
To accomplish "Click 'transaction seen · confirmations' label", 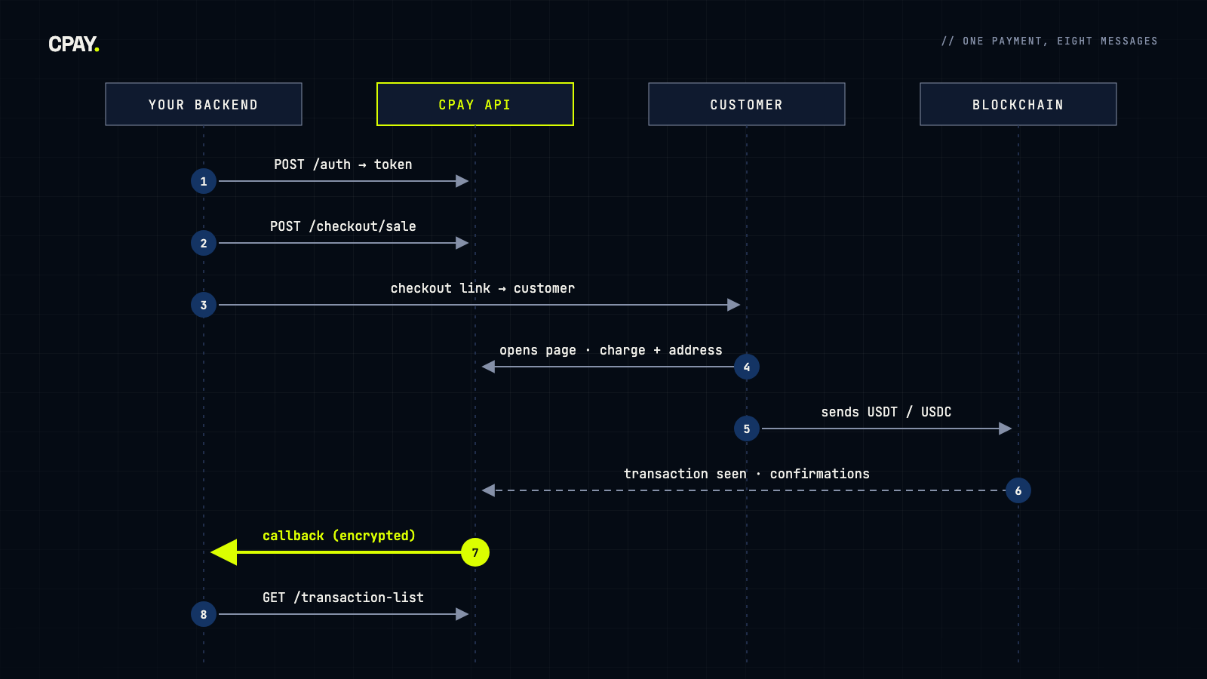I will tap(747, 474).
